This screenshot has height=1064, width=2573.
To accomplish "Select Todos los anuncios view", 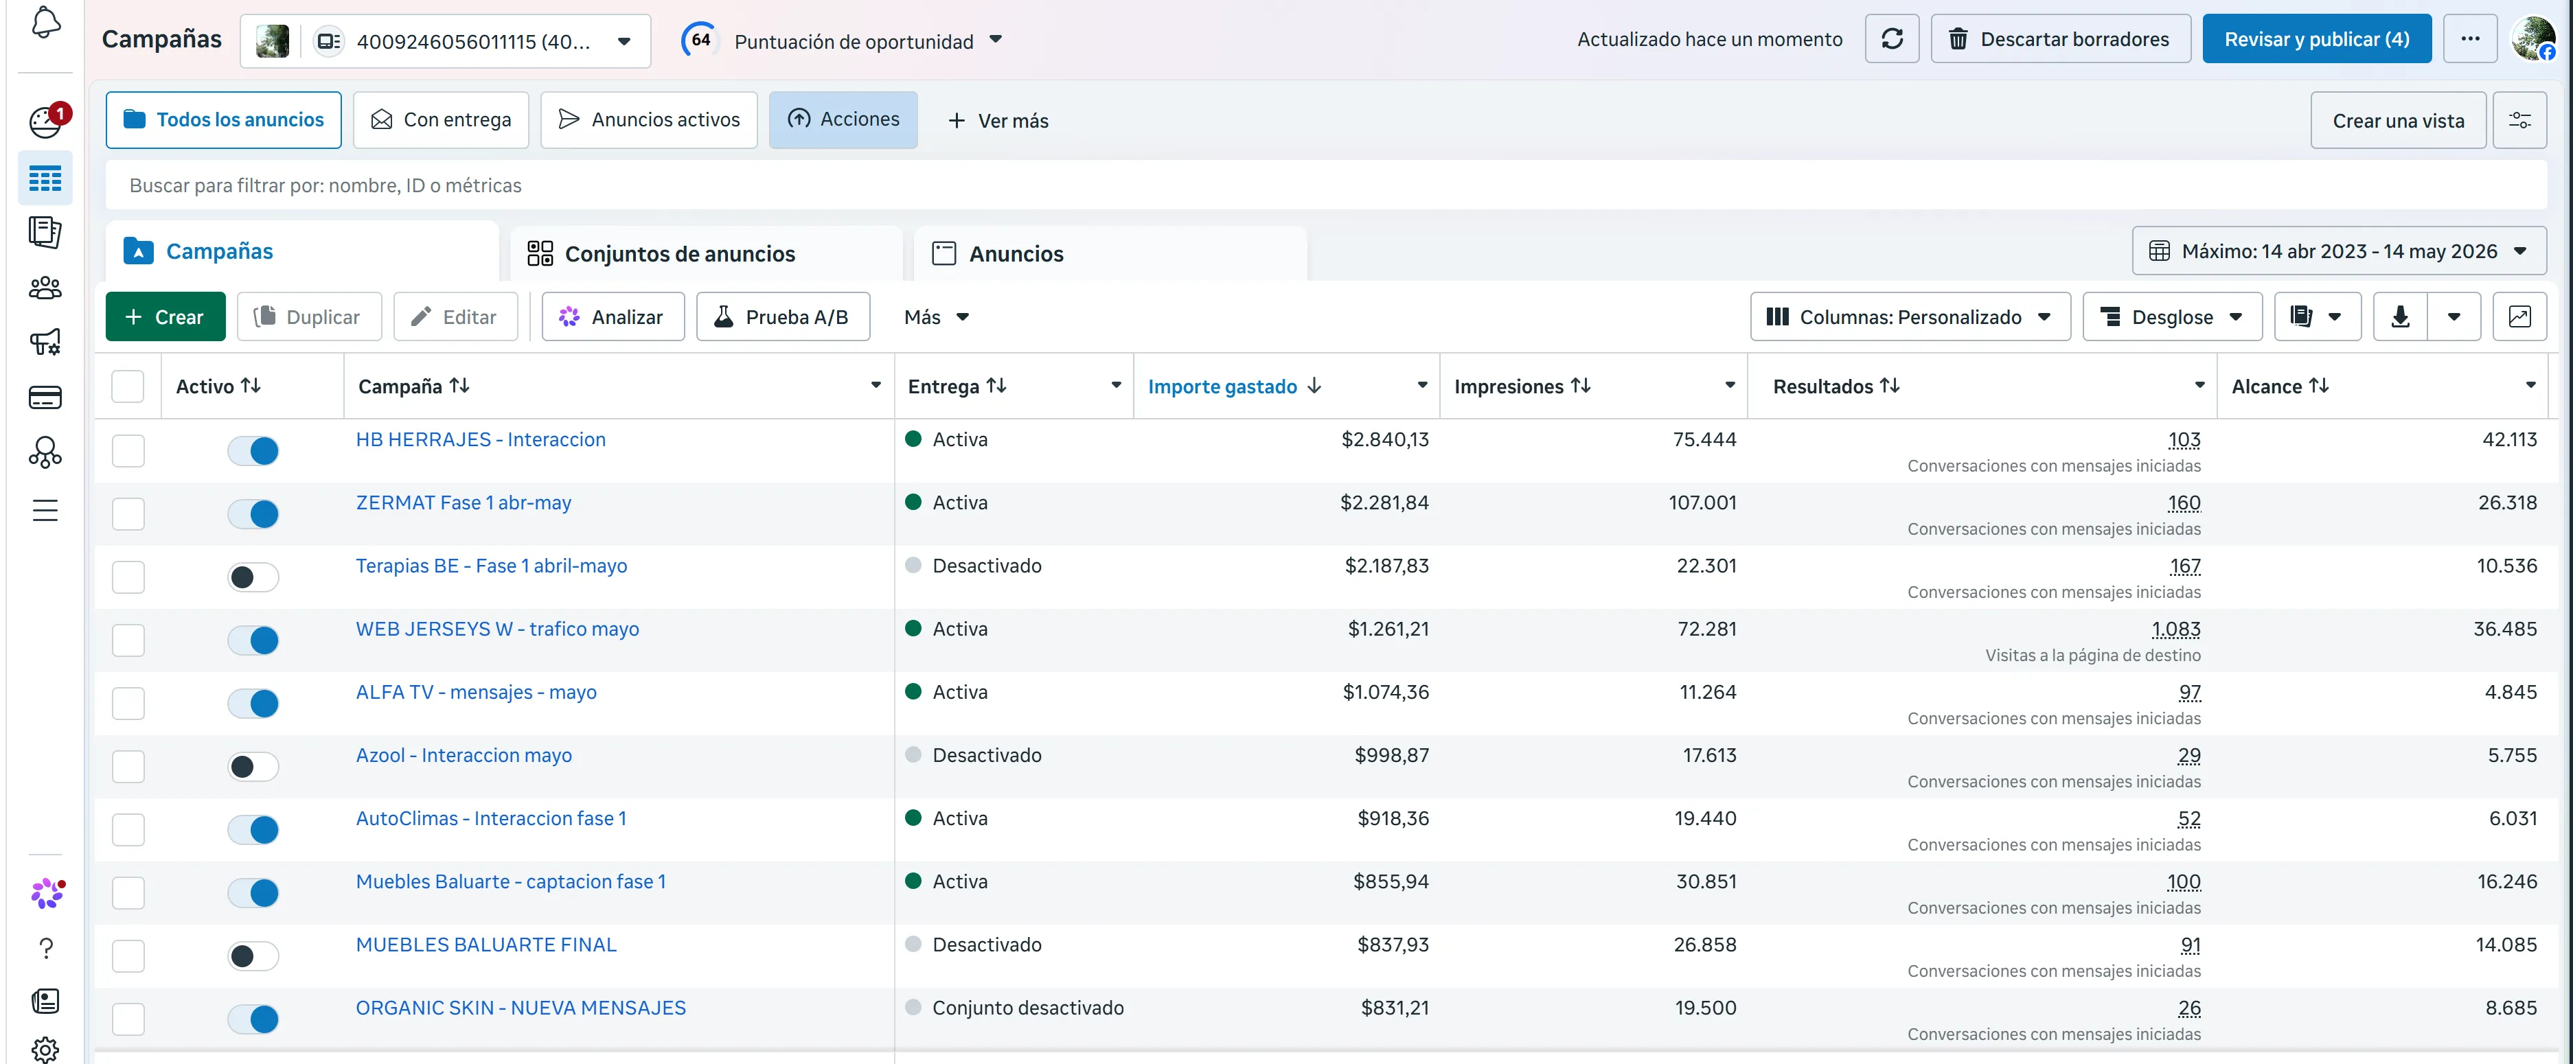I will (224, 119).
